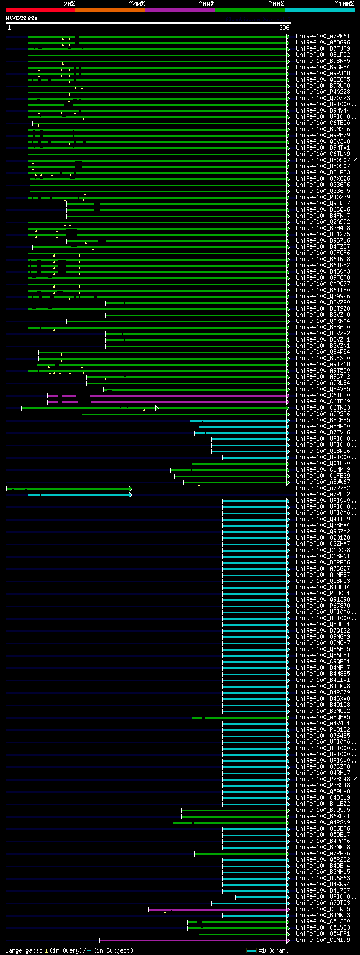Click the UniRef100_A8WW67 label
This screenshot has height=955, width=360.
[x=323, y=482]
